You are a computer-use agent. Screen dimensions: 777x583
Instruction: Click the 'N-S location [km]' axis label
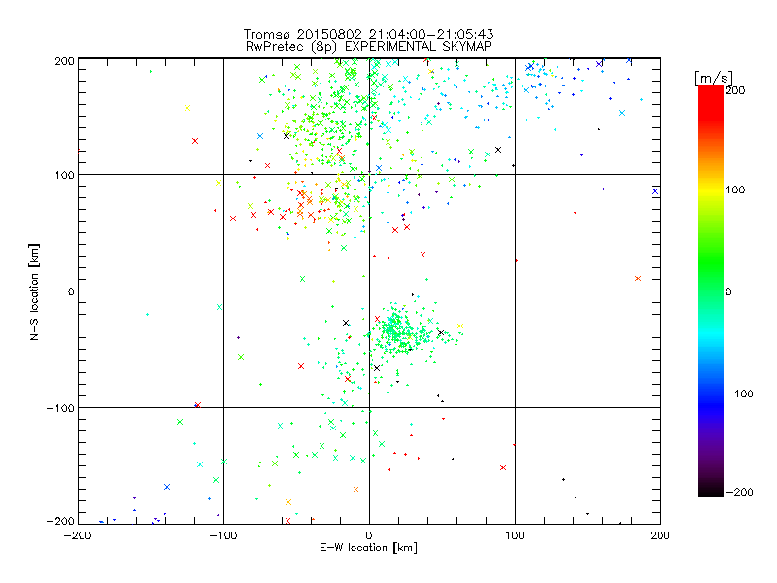tap(34, 291)
